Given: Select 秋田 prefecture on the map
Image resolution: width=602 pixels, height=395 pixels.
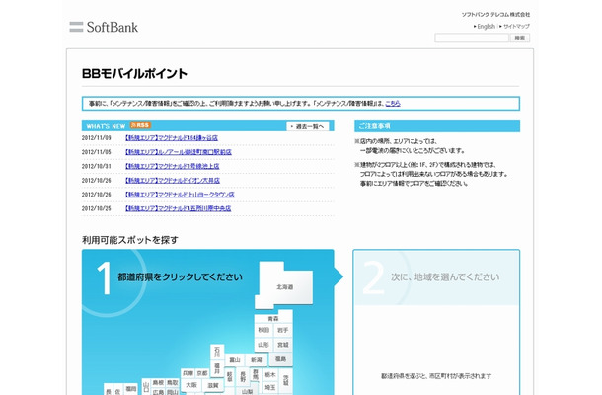Looking at the screenshot, I should pos(263,330).
